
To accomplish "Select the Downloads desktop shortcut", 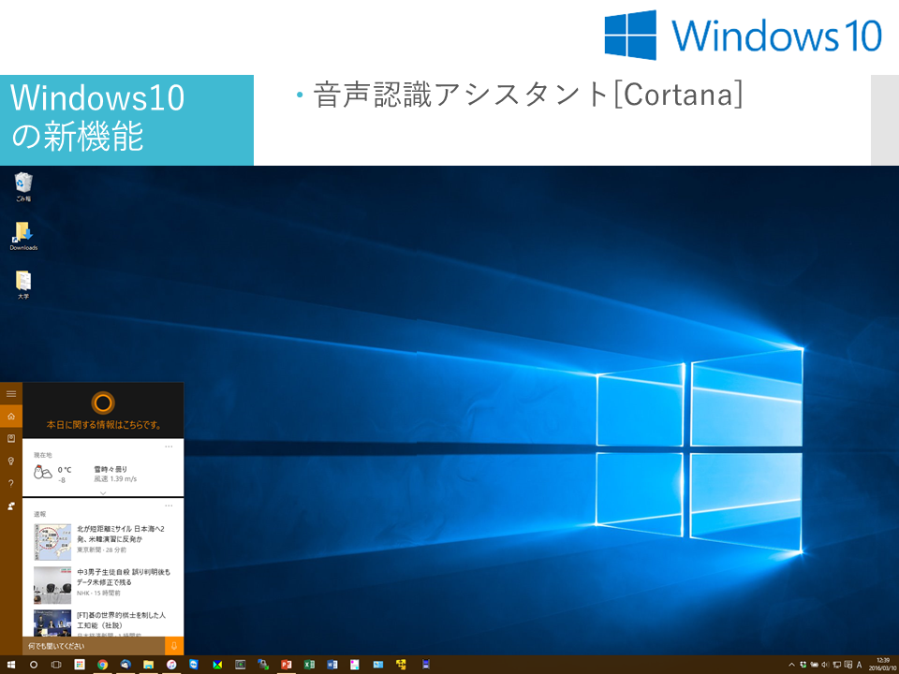I will [x=23, y=236].
